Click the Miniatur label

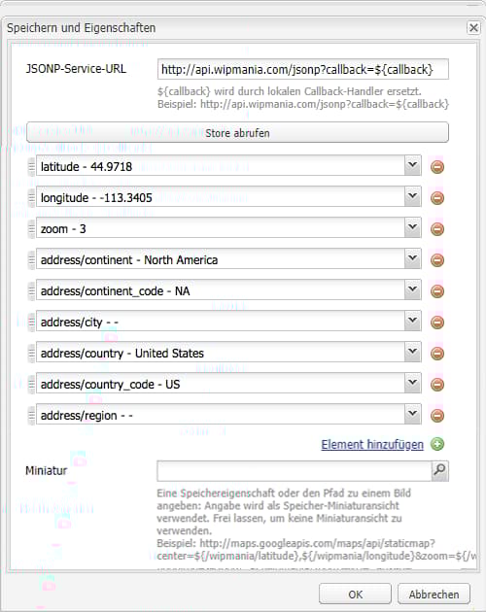[x=46, y=471]
